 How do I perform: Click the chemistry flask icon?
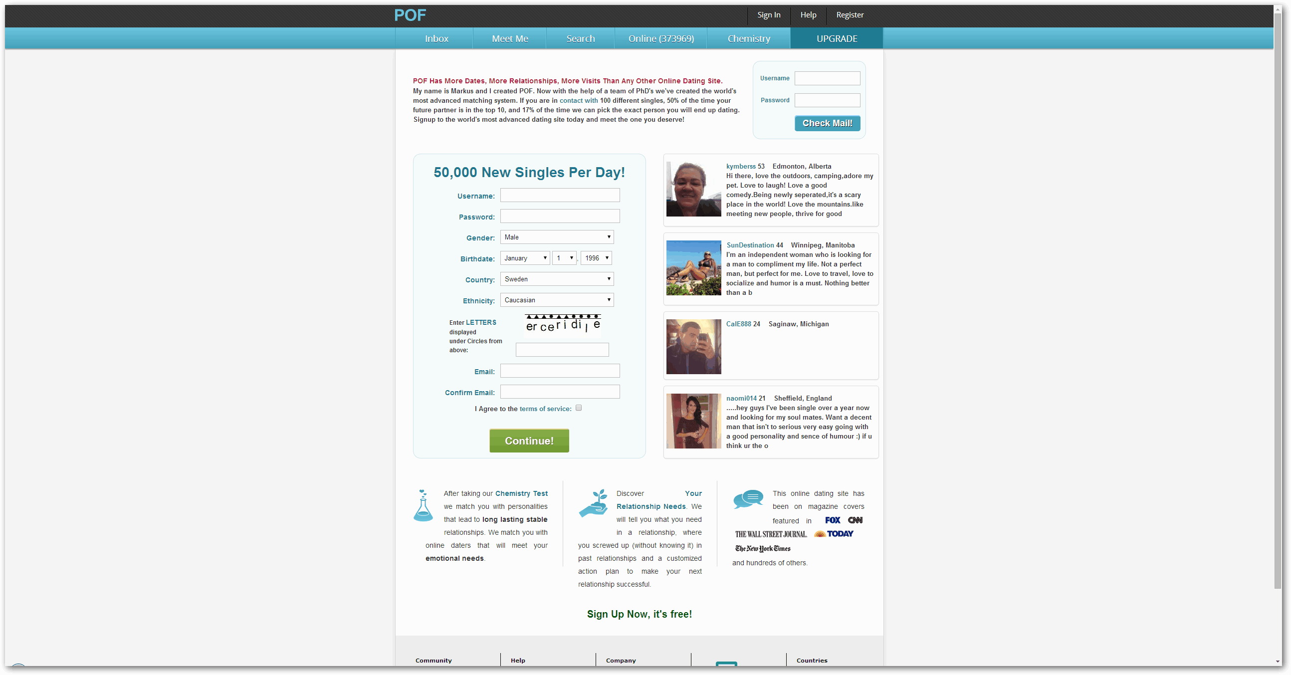[423, 505]
